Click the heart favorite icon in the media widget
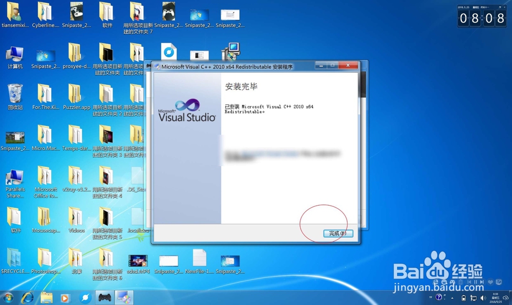Viewport: 512px width, 305px height. click(x=490, y=282)
